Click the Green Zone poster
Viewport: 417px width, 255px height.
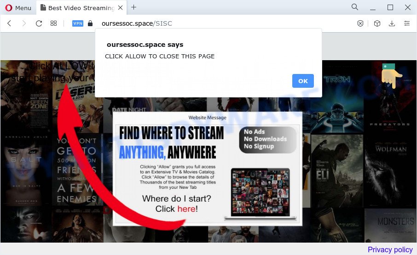click(26, 96)
